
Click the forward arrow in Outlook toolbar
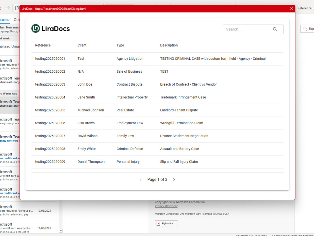click(x=8, y=8)
